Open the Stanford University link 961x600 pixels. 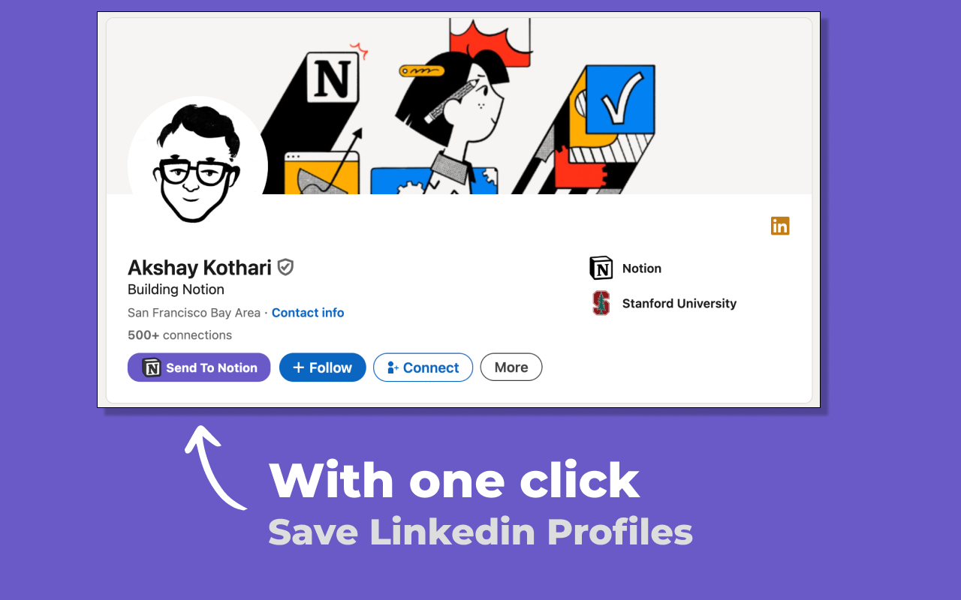[x=679, y=304]
